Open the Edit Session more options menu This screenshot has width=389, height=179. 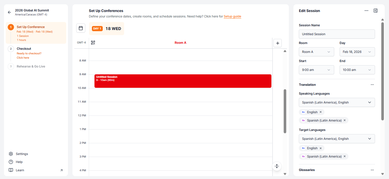[366, 11]
